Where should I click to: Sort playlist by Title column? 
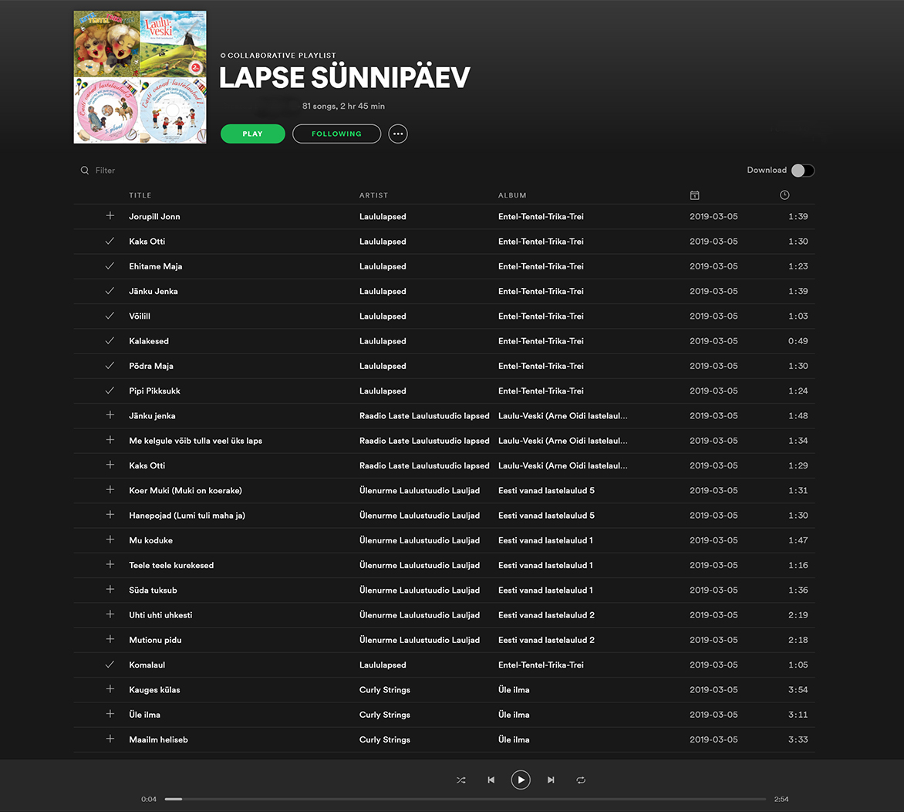point(140,195)
